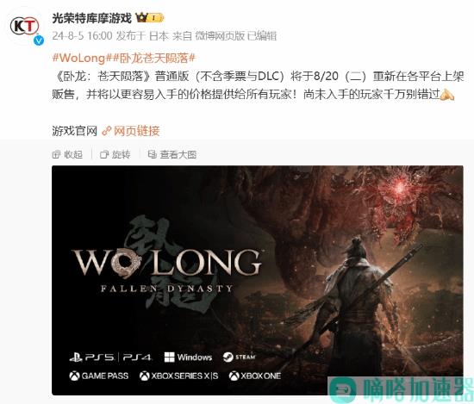Click the blue verified badge on avatar
The height and width of the screenshot is (404, 474).
39,40
